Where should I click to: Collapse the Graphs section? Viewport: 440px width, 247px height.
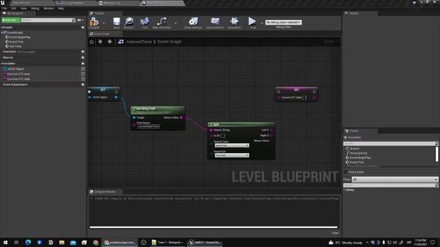pyautogui.click(x=1, y=27)
